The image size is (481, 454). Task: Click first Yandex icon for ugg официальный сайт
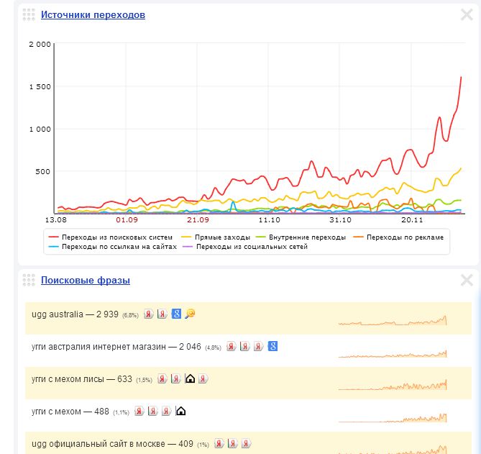219,443
